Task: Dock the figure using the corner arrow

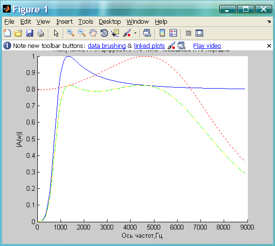Action: 269,22
